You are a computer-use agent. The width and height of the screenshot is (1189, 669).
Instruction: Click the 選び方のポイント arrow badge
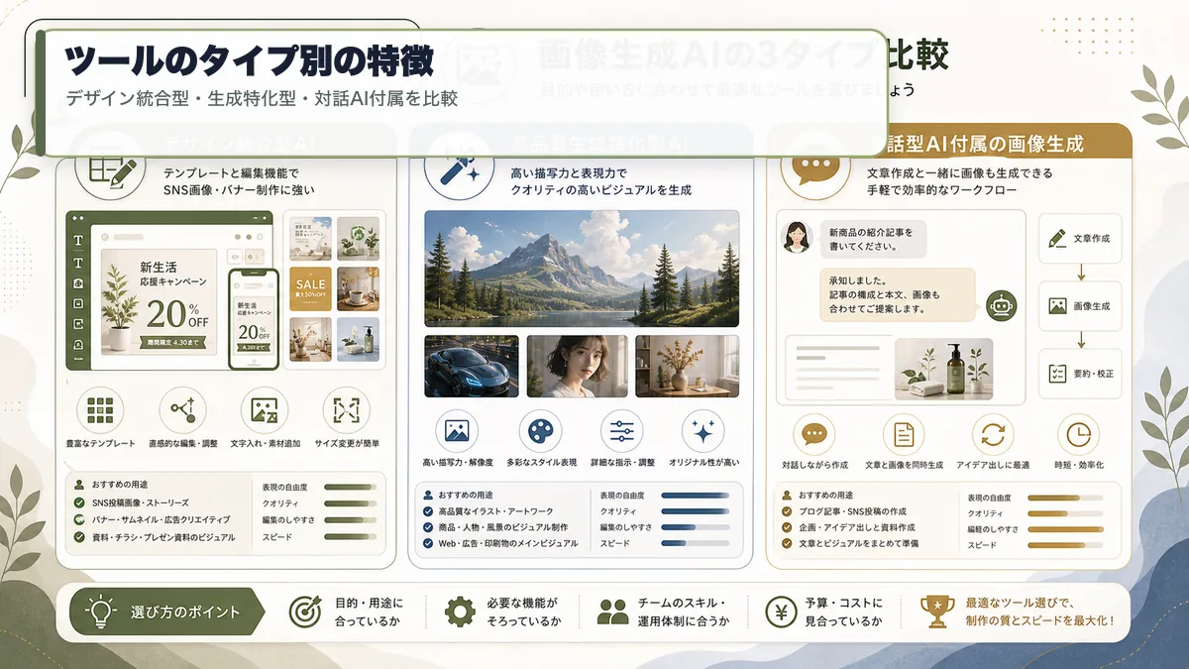coord(168,612)
